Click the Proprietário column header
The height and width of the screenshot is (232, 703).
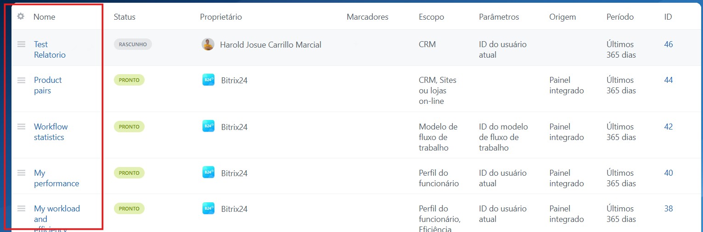pyautogui.click(x=221, y=17)
